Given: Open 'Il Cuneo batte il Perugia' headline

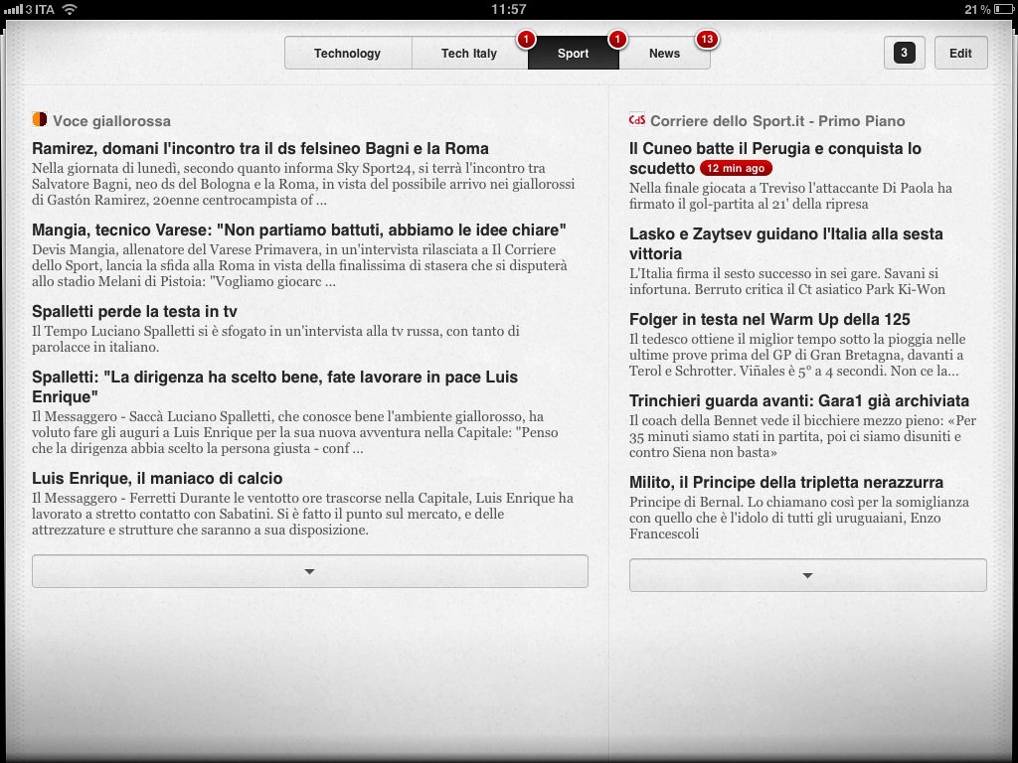Looking at the screenshot, I should tap(775, 158).
